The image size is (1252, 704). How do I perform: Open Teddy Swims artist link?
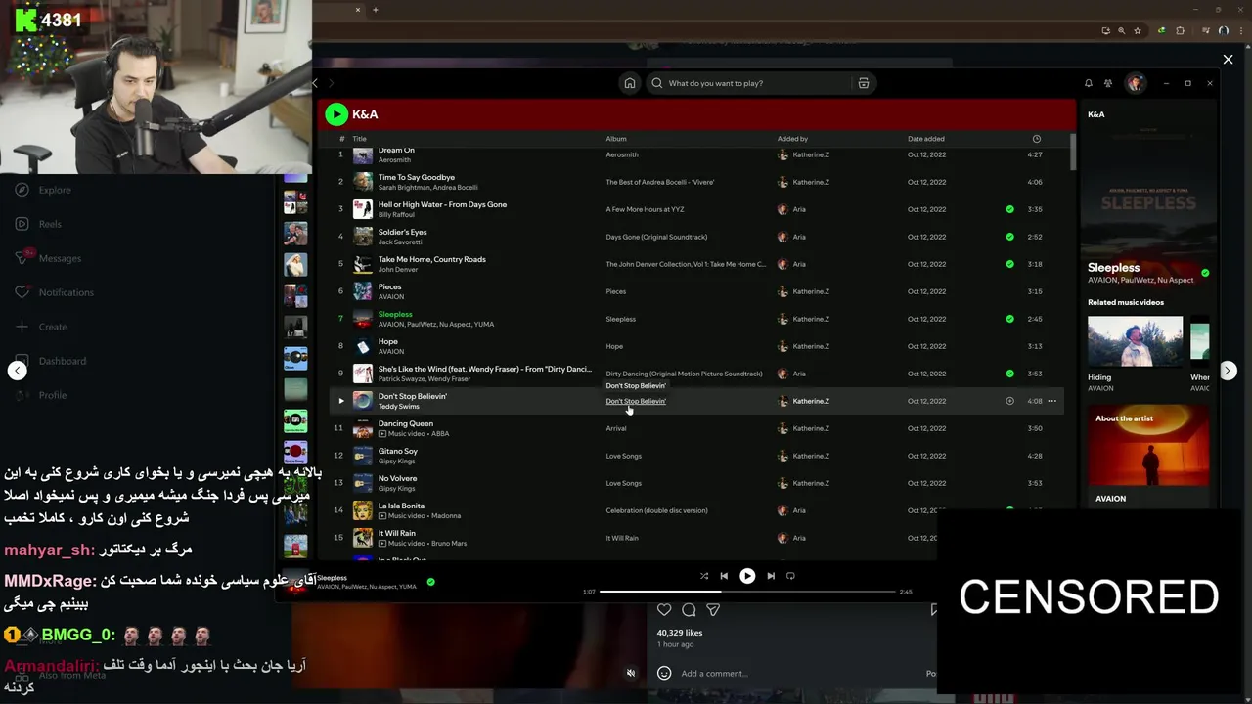coord(398,407)
